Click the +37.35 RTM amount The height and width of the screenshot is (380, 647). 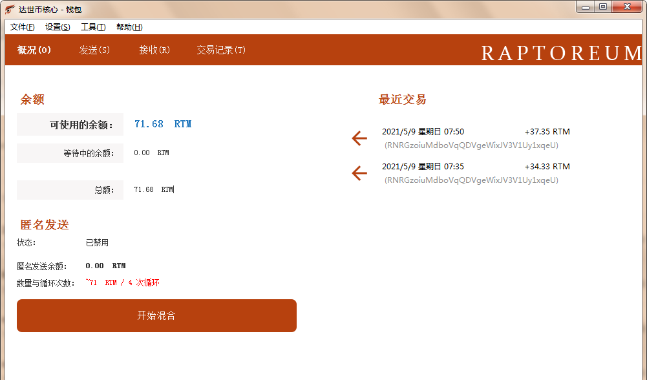coord(547,132)
